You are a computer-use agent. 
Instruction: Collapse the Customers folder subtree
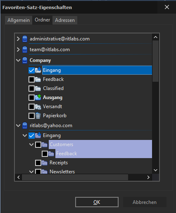point(31,144)
